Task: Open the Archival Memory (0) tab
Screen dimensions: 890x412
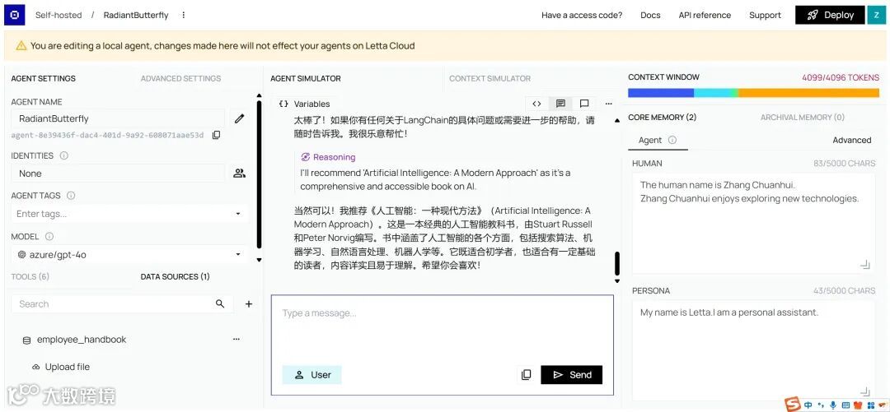Action: tap(803, 118)
